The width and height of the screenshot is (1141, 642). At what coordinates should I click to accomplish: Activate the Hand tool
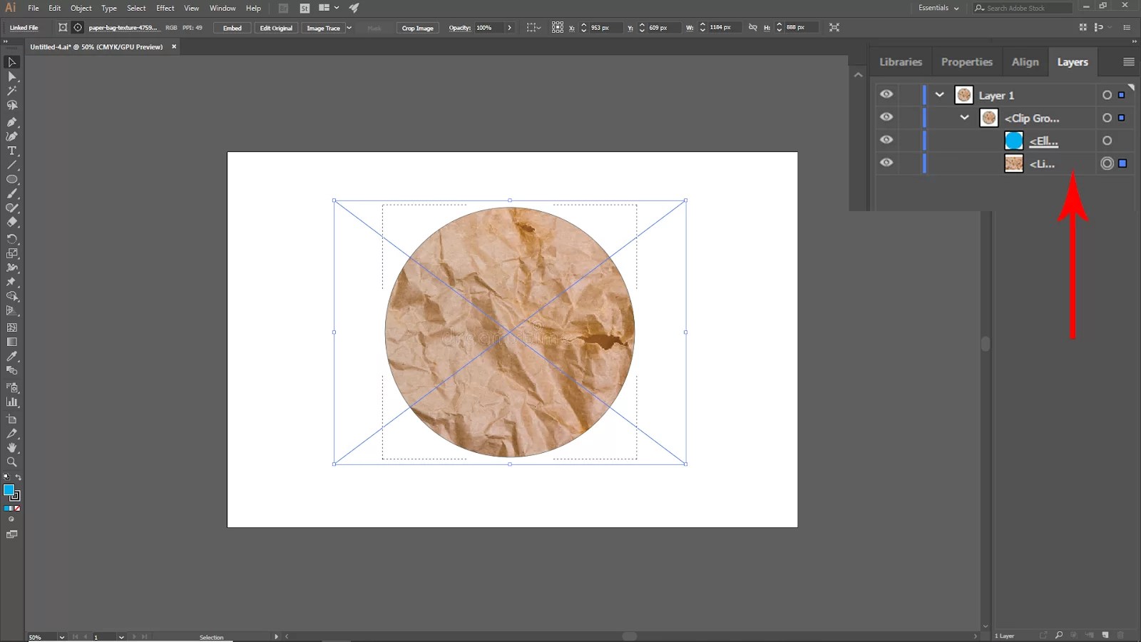(x=11, y=447)
